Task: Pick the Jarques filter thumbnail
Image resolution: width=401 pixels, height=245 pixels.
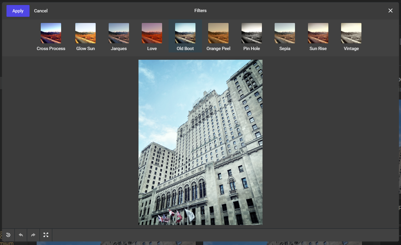Action: (119, 33)
